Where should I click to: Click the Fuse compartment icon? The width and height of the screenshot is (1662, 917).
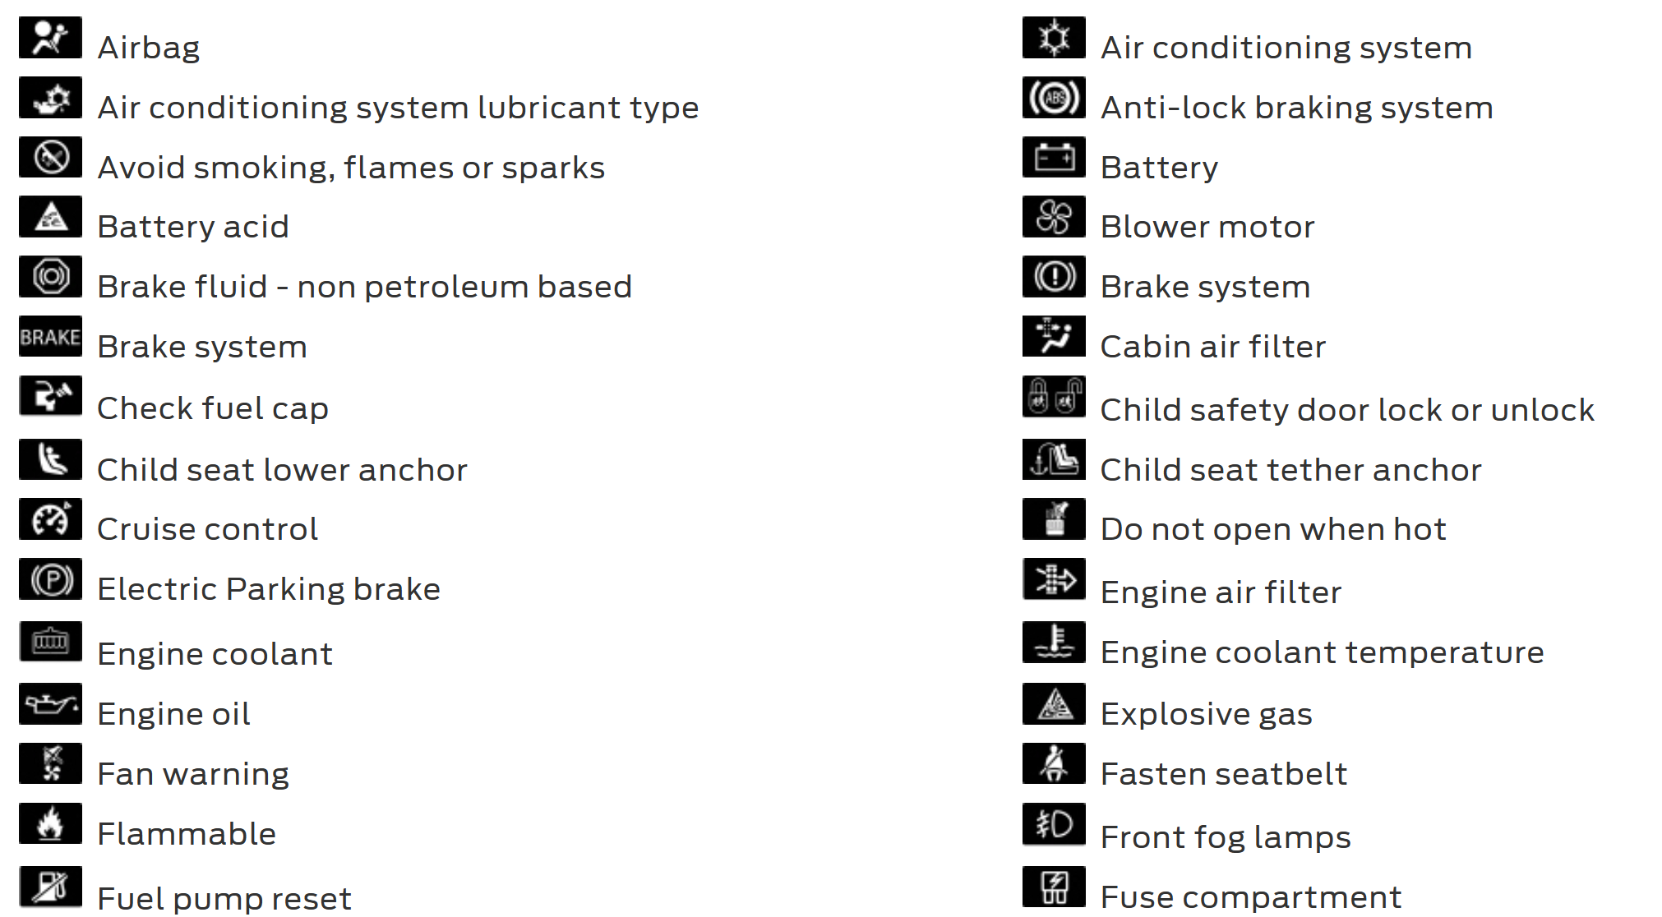click(x=1054, y=887)
